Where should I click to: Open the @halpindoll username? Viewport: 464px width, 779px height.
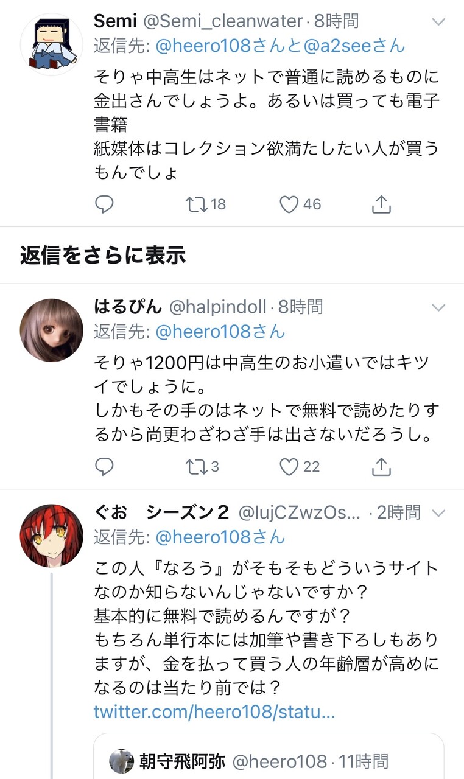(x=217, y=307)
